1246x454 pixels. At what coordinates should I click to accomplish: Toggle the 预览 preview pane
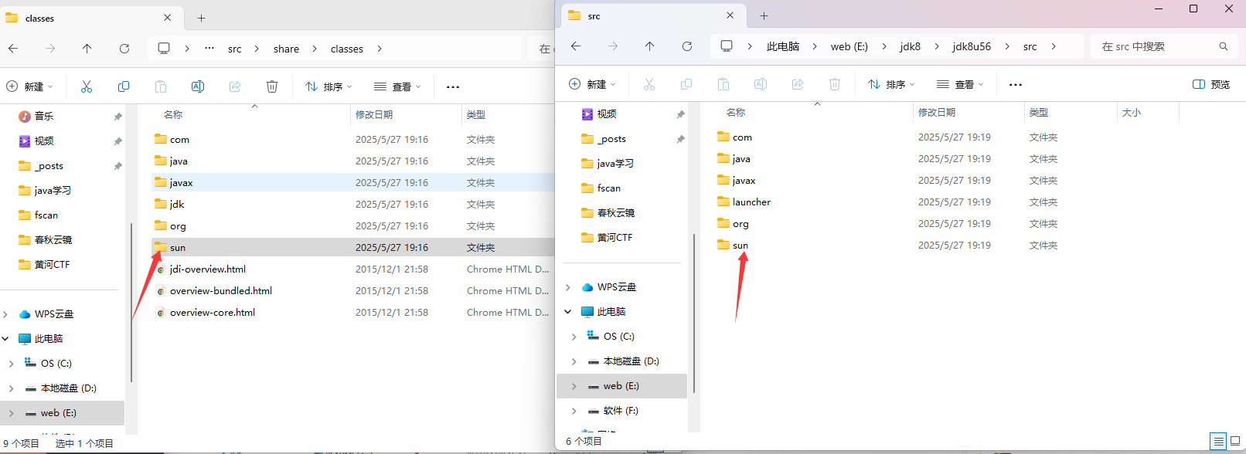(x=1211, y=84)
